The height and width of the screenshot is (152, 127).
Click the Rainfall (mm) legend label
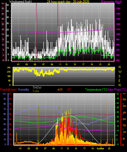(x=8, y=90)
